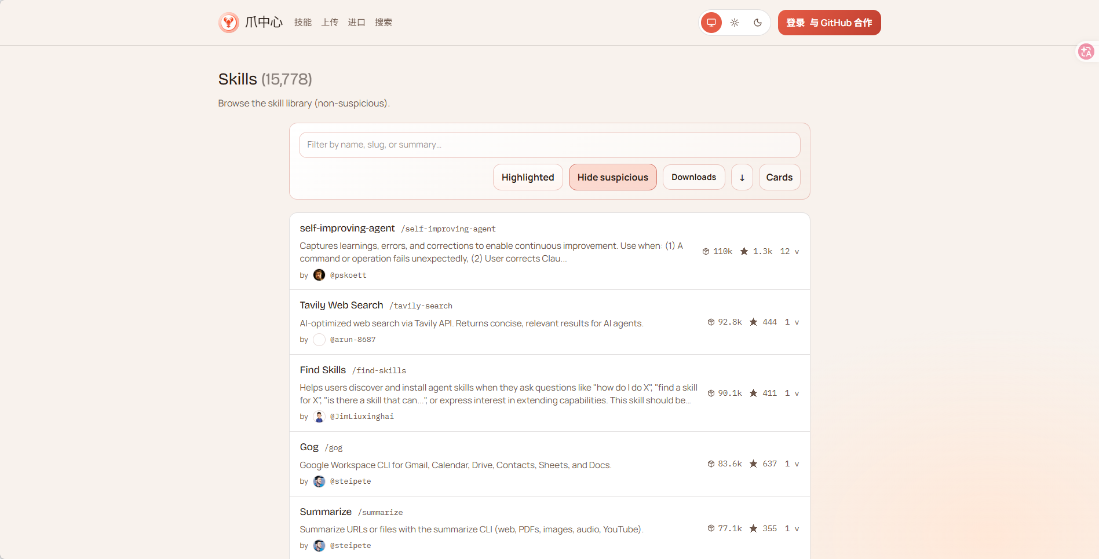This screenshot has width=1099, height=559.
Task: Open the 技能 navigation item
Action: [302, 23]
